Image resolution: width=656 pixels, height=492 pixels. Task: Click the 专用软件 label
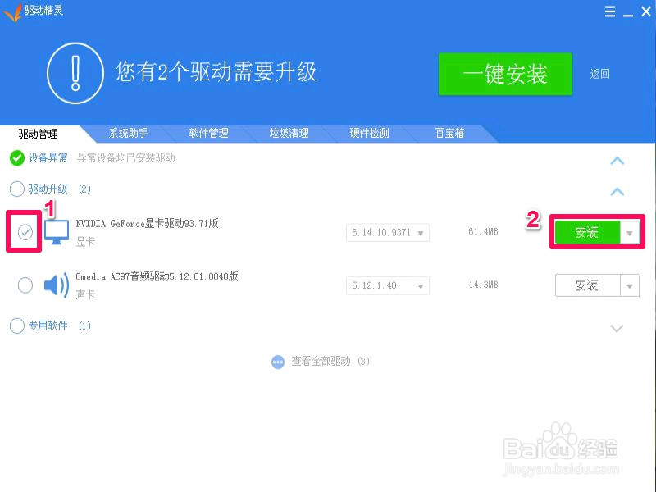point(48,326)
